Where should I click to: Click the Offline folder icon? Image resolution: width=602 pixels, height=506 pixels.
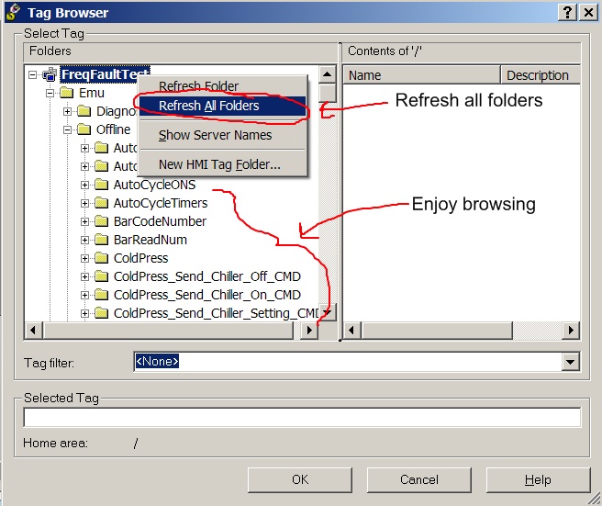[x=84, y=129]
